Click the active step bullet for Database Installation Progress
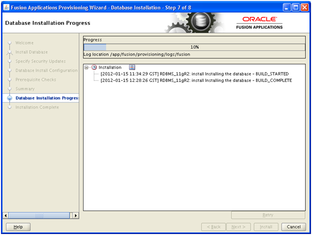 click(9, 98)
